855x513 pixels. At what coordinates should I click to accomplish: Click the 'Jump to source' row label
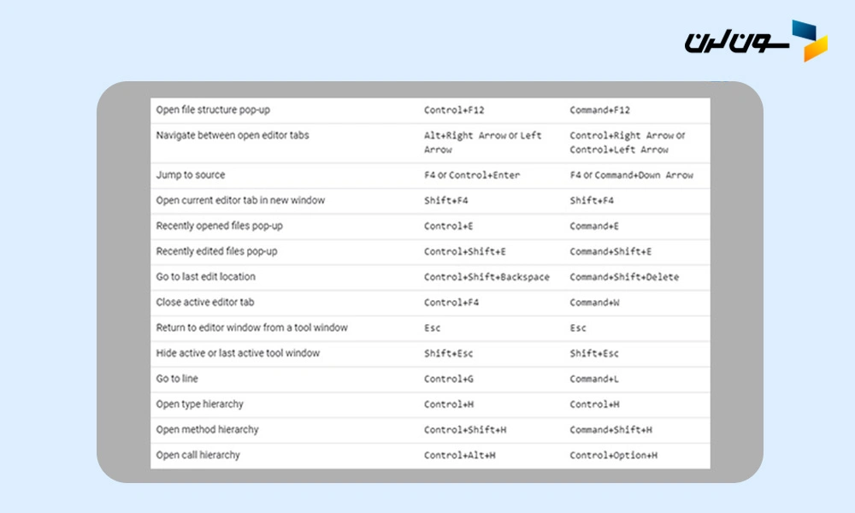[x=191, y=175]
